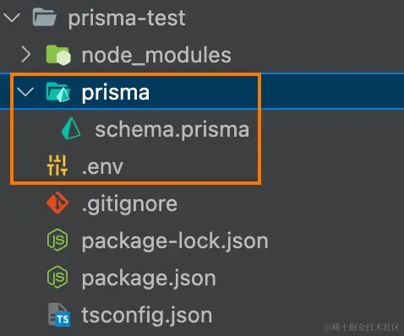Click the Node.js icon beside package.json
The image size is (404, 336).
coord(57,277)
